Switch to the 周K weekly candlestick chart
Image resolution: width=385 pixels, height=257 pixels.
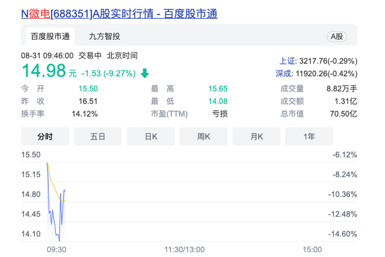[x=203, y=137]
